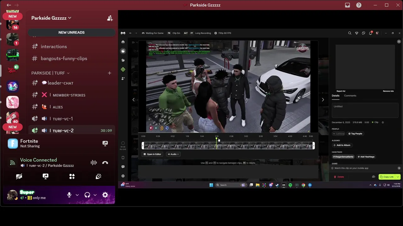Click clip timeline left trim handle
This screenshot has height=226, width=403.
(x=143, y=145)
